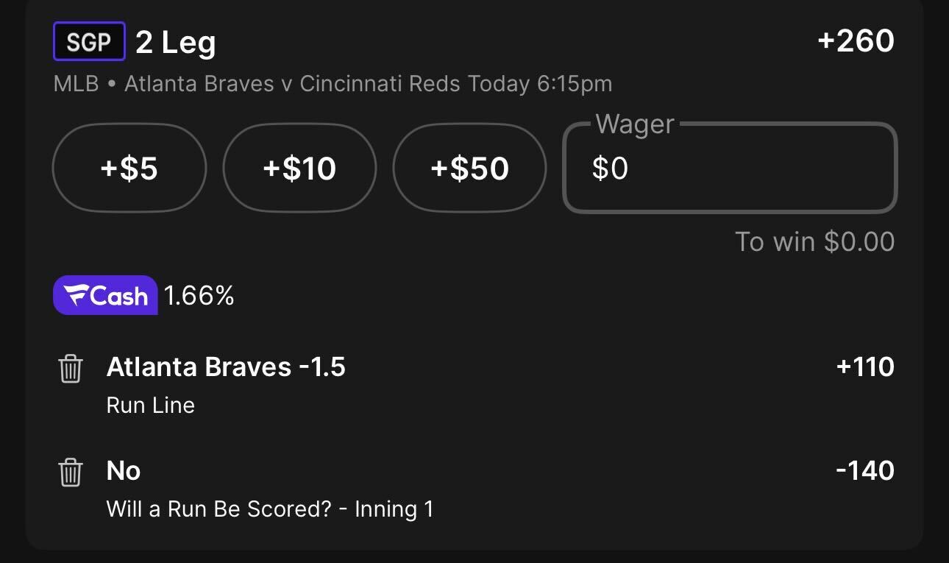Image resolution: width=949 pixels, height=563 pixels.
Task: Tap the purple FanCash logo badge
Action: pyautogui.click(x=105, y=295)
